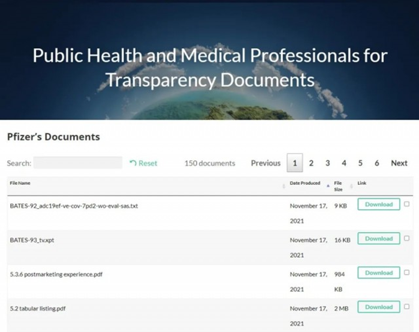Click file name 5.2 tabular listing.pdf
The width and height of the screenshot is (419, 332).
[38, 309]
